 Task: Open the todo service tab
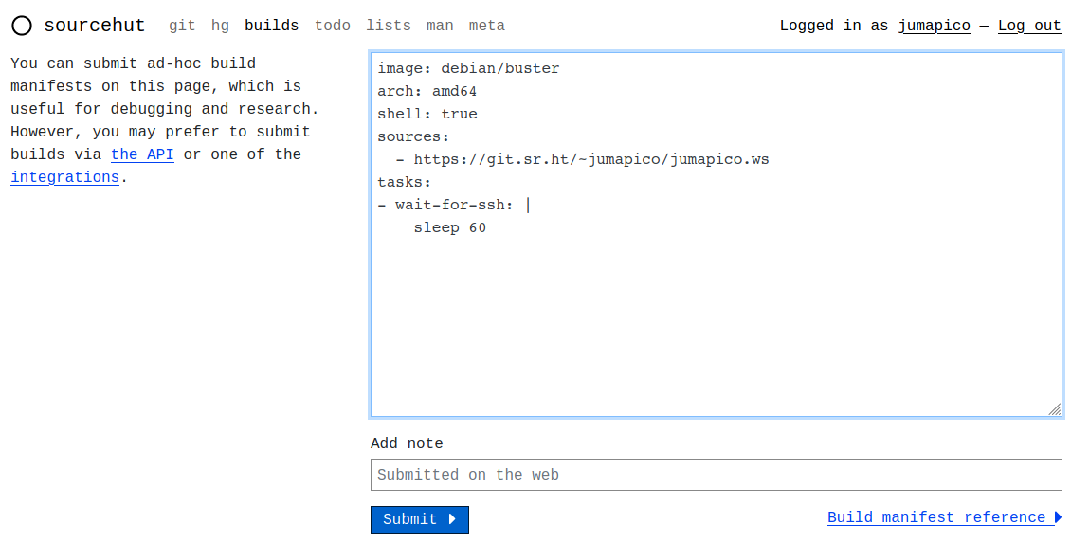click(332, 26)
